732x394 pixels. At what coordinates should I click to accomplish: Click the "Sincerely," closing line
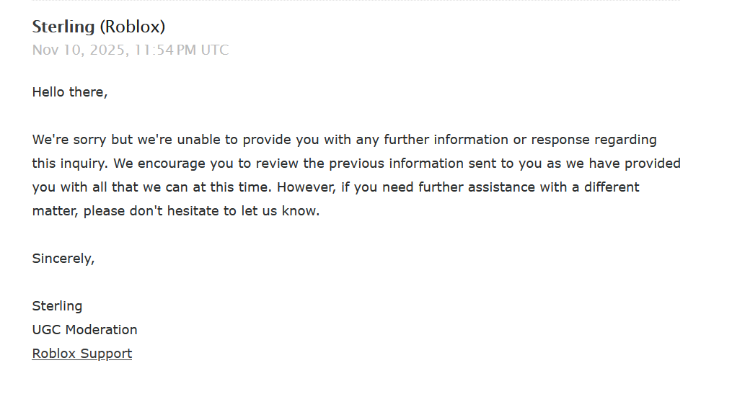pos(63,259)
